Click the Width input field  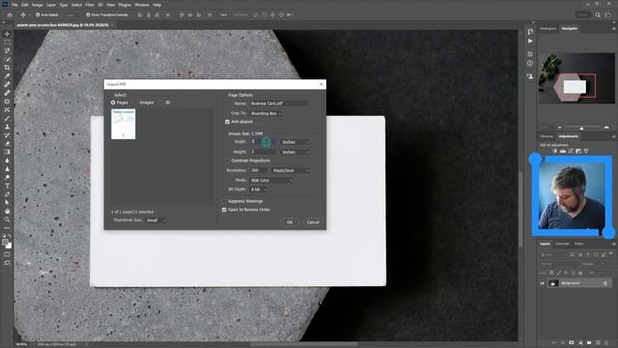[x=263, y=142]
